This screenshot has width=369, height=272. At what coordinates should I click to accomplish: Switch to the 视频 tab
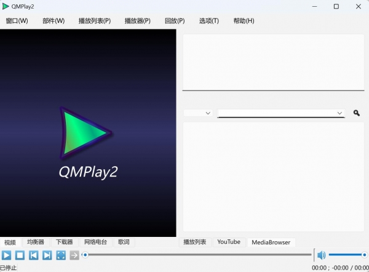(x=10, y=242)
